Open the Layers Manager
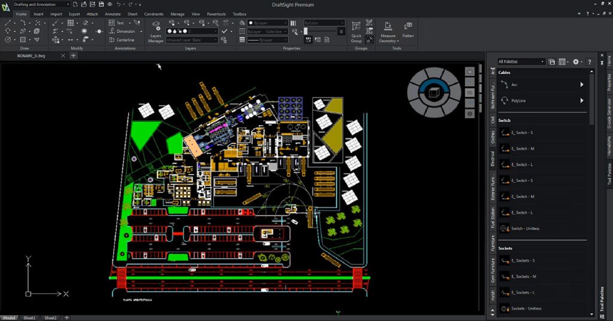Image resolution: width=613 pixels, height=321 pixels. point(156,32)
